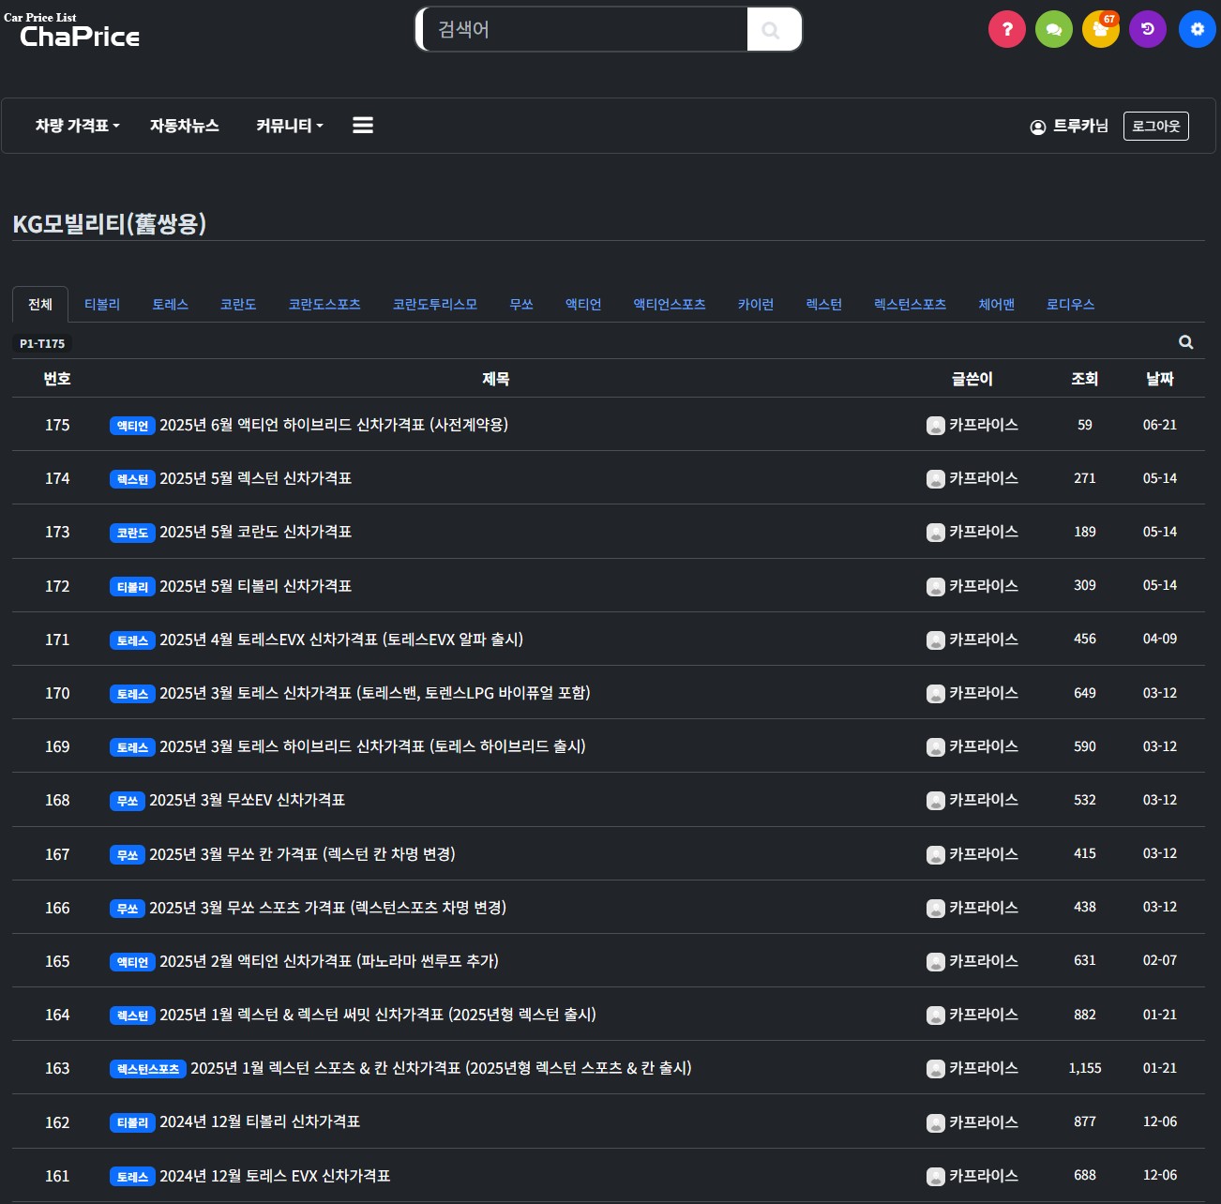Open post 2025년 6월 액티언 하이브리드 신차가격표

coord(334,425)
